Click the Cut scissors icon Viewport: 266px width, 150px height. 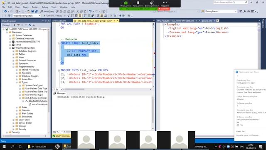pyautogui.click(x=78, y=11)
